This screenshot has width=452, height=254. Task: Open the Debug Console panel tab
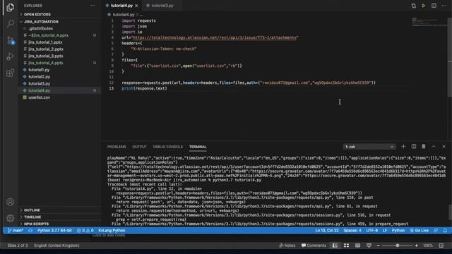pyautogui.click(x=168, y=147)
